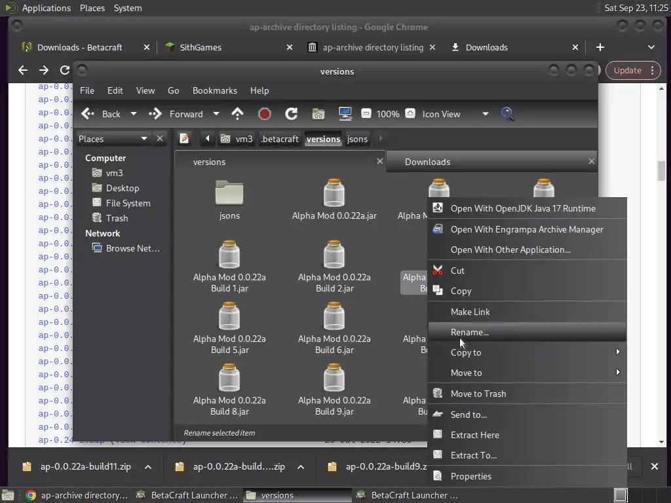The width and height of the screenshot is (671, 503).
Task: Close the Places sidebar
Action: pyautogui.click(x=160, y=139)
